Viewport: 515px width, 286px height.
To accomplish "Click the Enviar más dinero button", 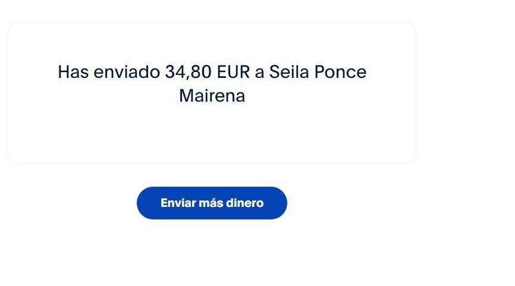I will pyautogui.click(x=212, y=203).
